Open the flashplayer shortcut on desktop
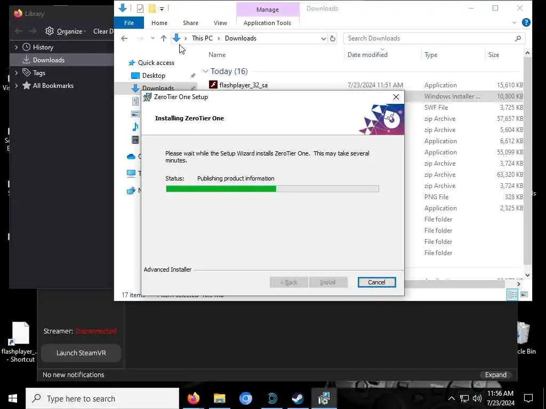This screenshot has height=409, width=546. point(19,342)
